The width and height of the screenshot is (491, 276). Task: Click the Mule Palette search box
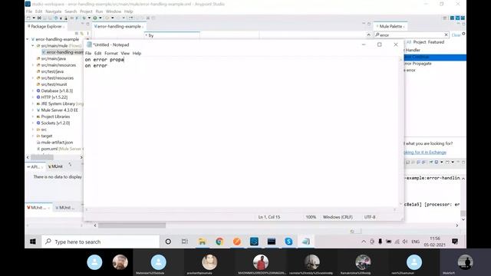pyautogui.click(x=410, y=34)
